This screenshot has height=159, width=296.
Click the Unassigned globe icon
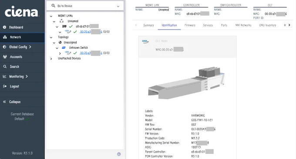point(60,42)
